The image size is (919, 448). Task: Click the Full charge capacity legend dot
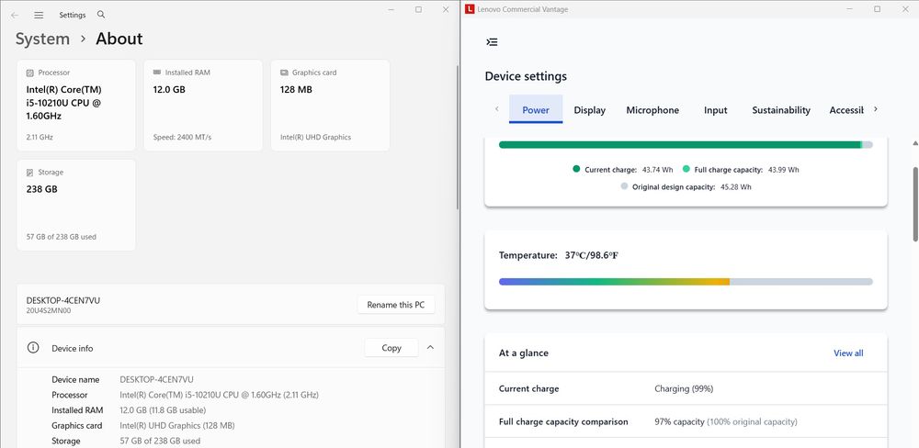pyautogui.click(x=686, y=169)
